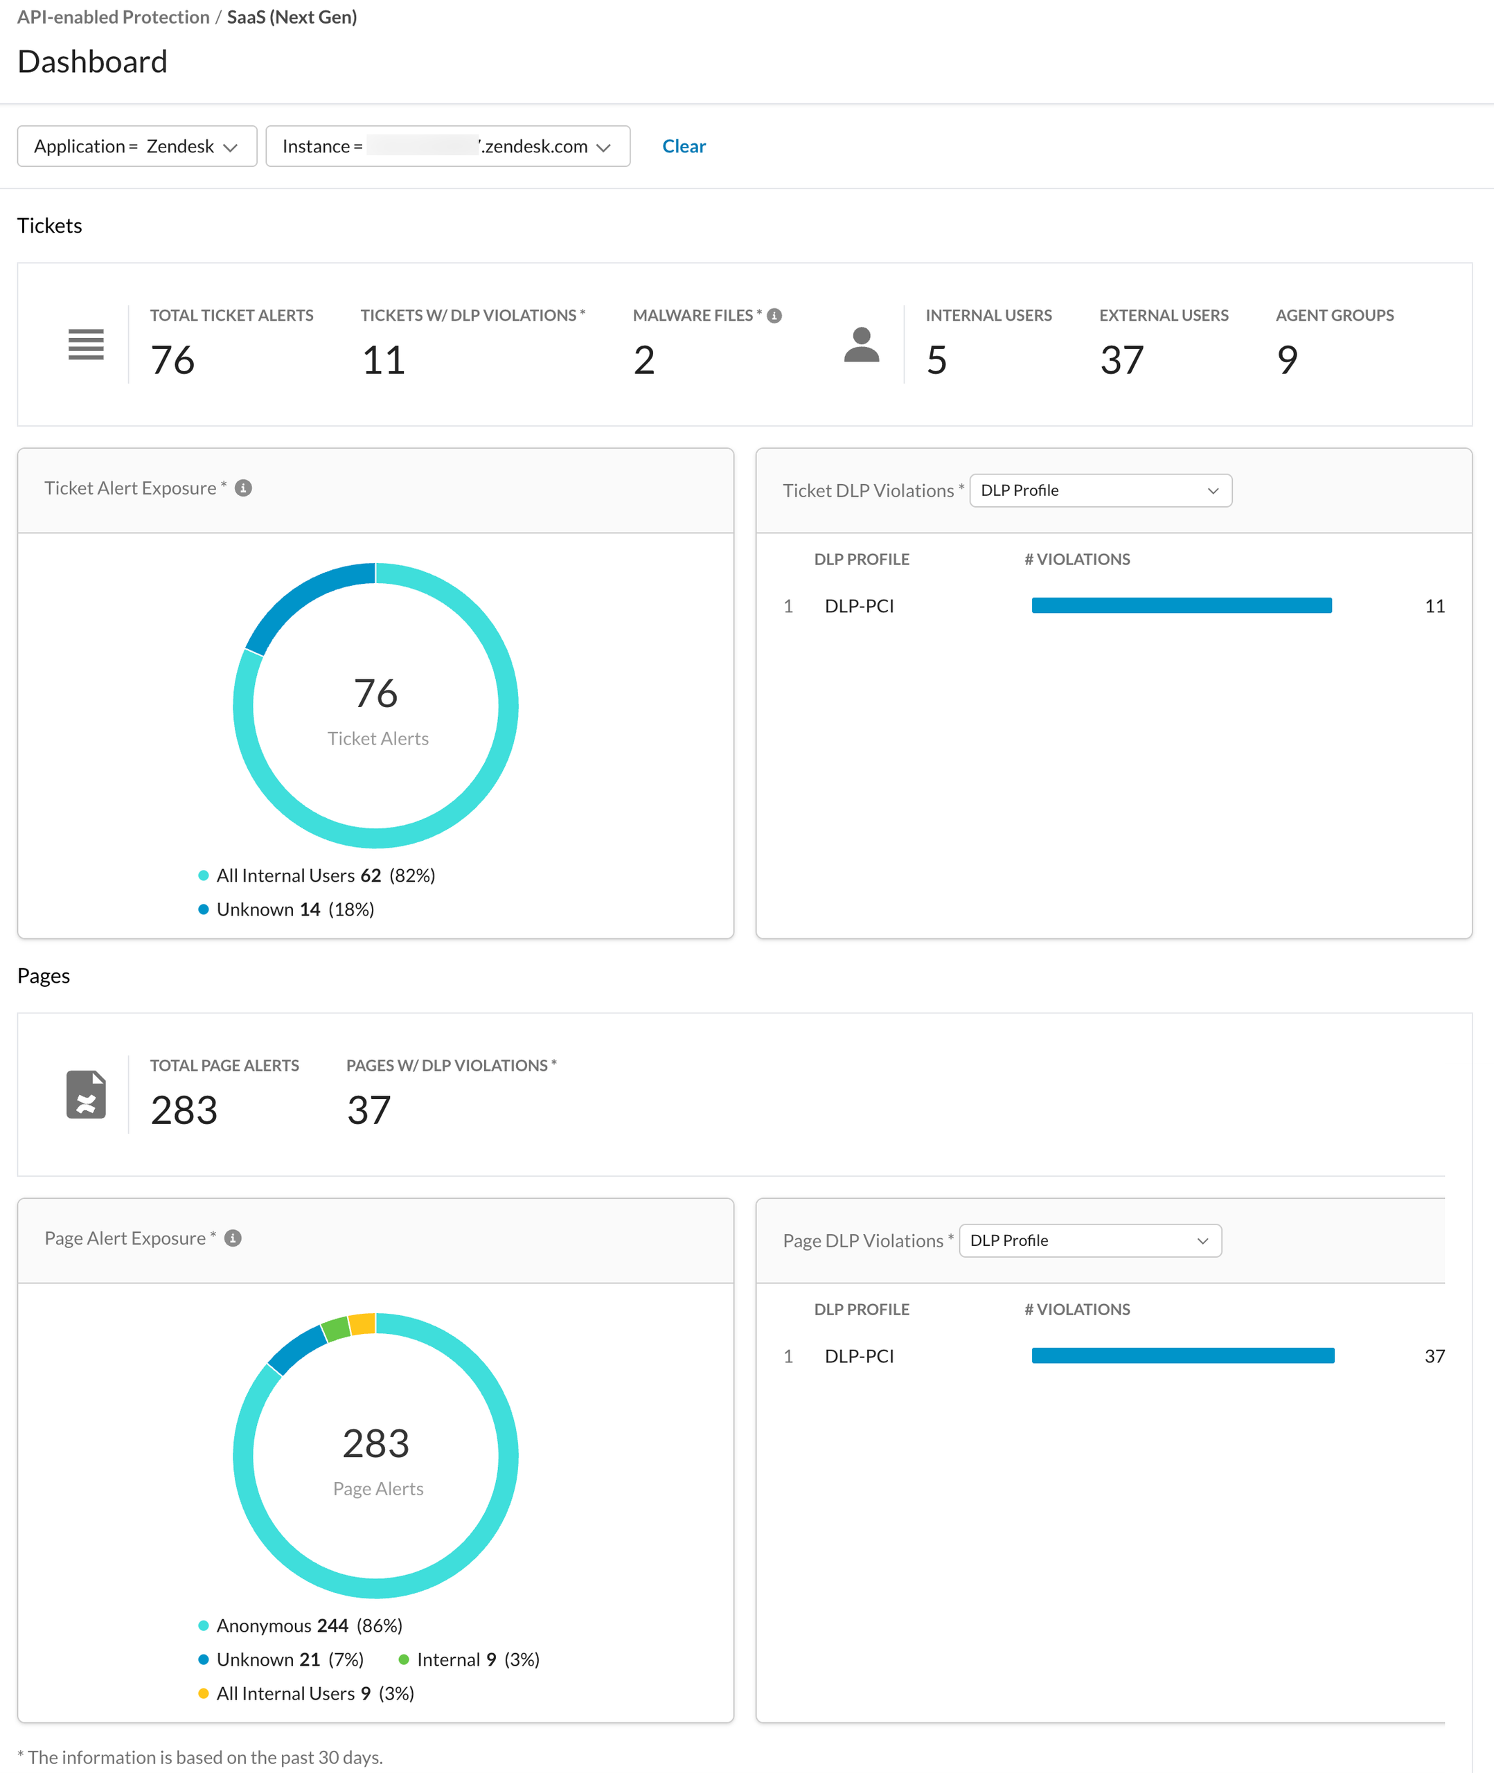Click the Ticket Alert Exposure info icon
This screenshot has height=1773, width=1494.
243,488
